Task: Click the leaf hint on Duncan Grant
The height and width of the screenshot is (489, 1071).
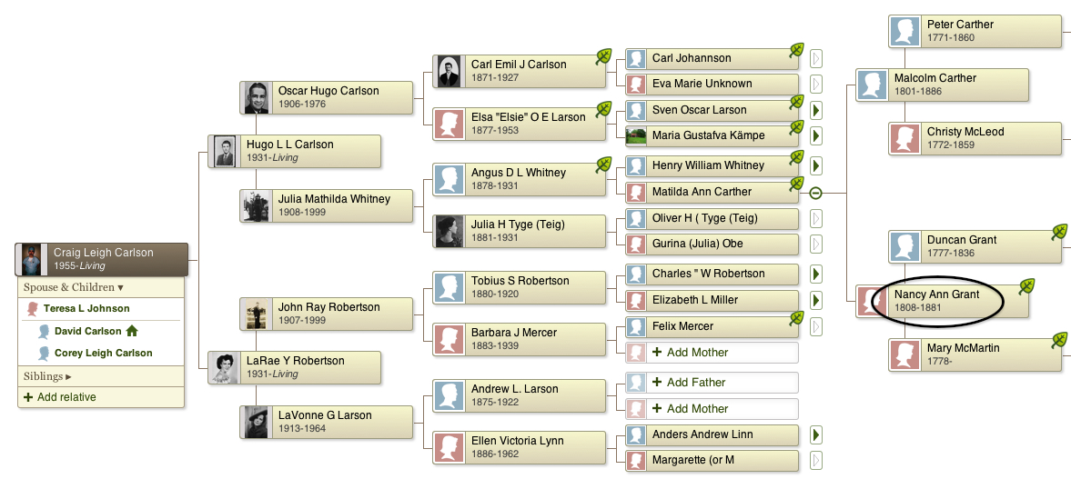Action: [1059, 233]
